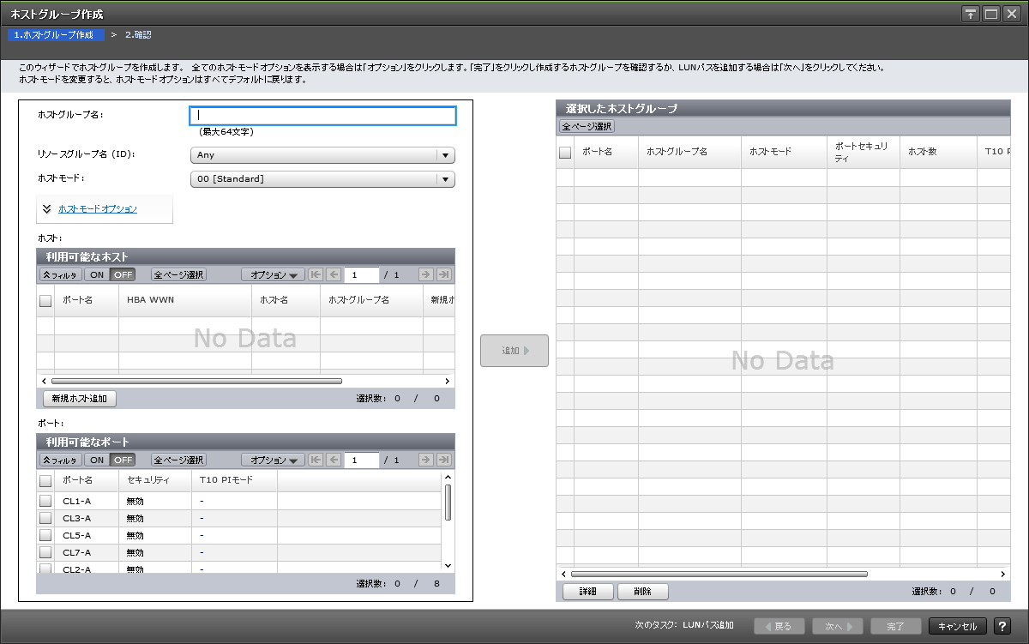Screen dimensions: 1029x644
Task: Go to next page in 利用可能なポート table
Action: 425,460
